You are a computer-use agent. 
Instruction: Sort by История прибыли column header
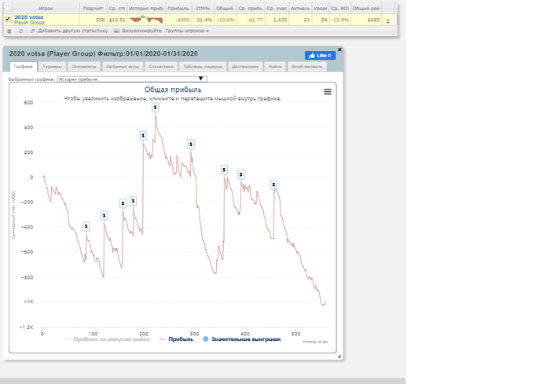[146, 9]
